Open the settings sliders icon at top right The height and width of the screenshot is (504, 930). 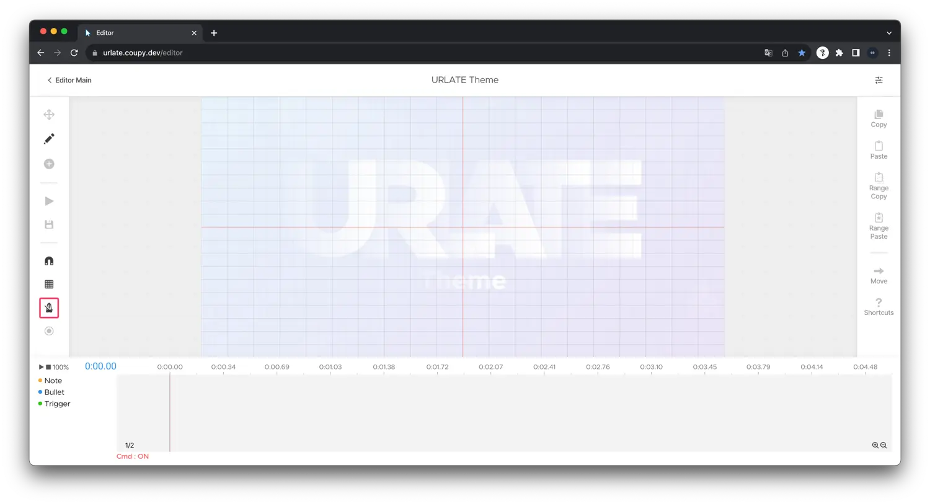click(x=879, y=80)
